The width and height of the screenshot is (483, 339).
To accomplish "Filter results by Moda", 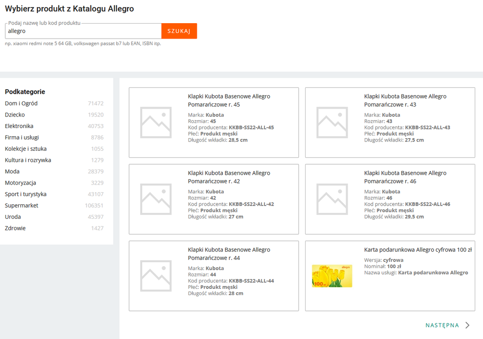I will [12, 171].
